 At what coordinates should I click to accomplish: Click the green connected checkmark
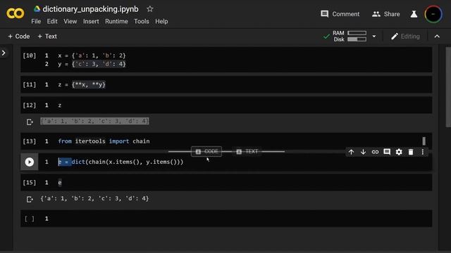pyautogui.click(x=326, y=37)
